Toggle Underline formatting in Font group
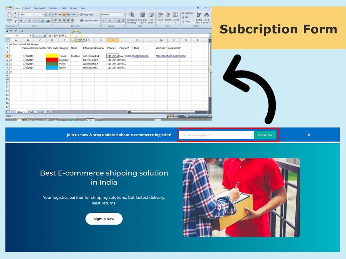This screenshot has height=259, width=346. [x=29, y=21]
